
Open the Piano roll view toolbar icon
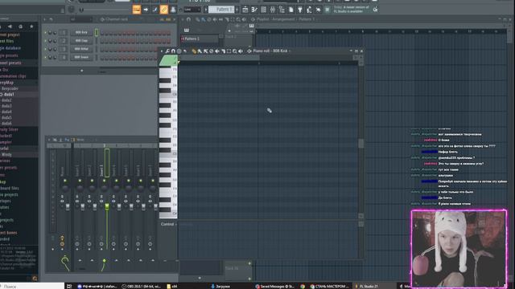(254, 10)
